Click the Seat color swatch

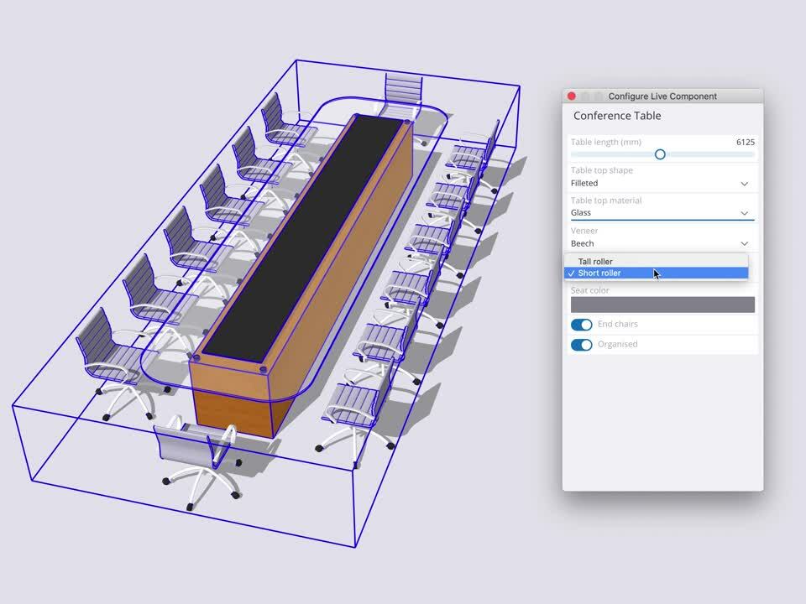pos(662,305)
